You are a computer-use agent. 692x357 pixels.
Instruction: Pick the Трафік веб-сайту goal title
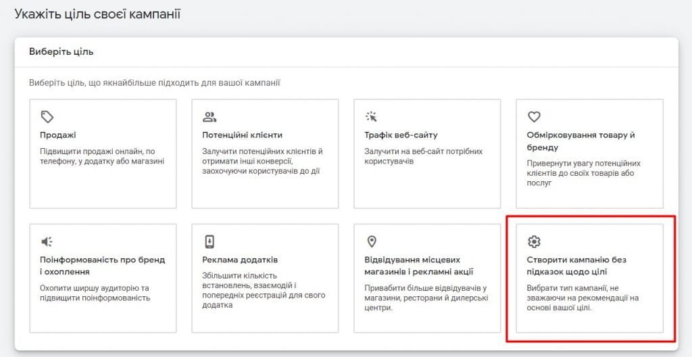click(x=401, y=135)
